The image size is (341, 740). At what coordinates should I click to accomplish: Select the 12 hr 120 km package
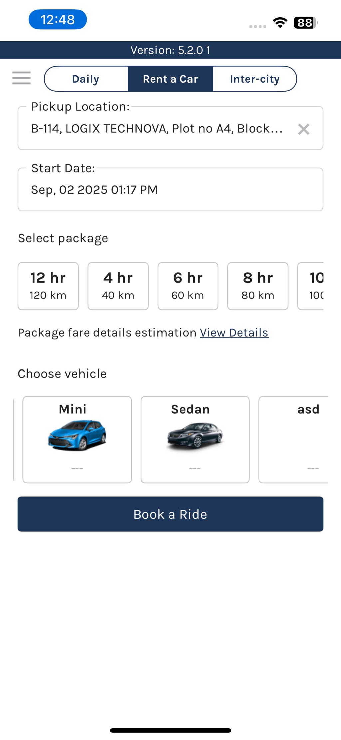(48, 286)
